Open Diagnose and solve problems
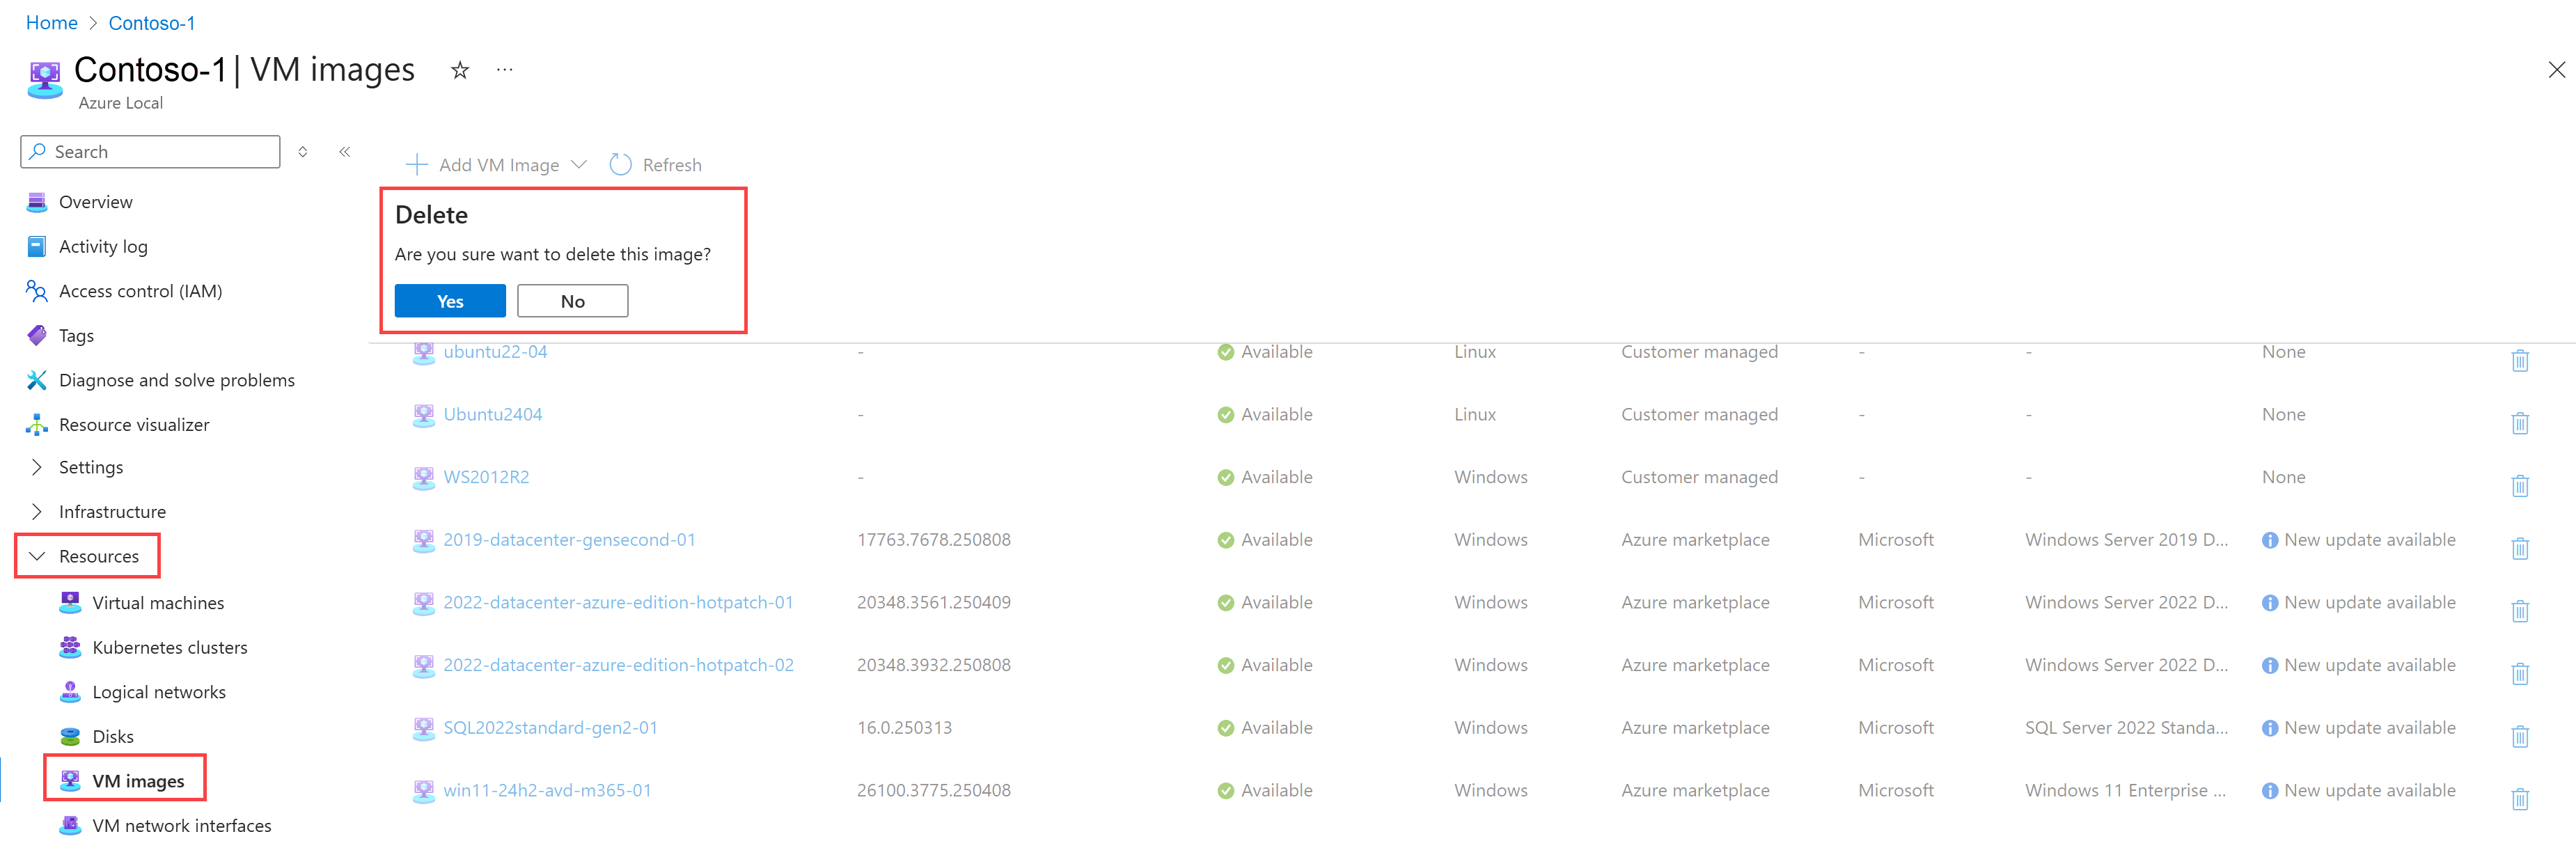 pos(177,380)
